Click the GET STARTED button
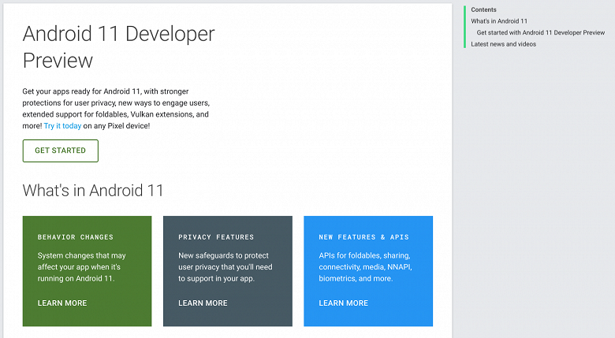The height and width of the screenshot is (338, 615). (x=61, y=150)
